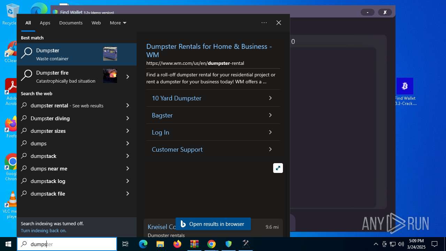Screen dimensions: 446x251
Task: Open Microsoft Edge from the taskbar
Action: pos(143,244)
